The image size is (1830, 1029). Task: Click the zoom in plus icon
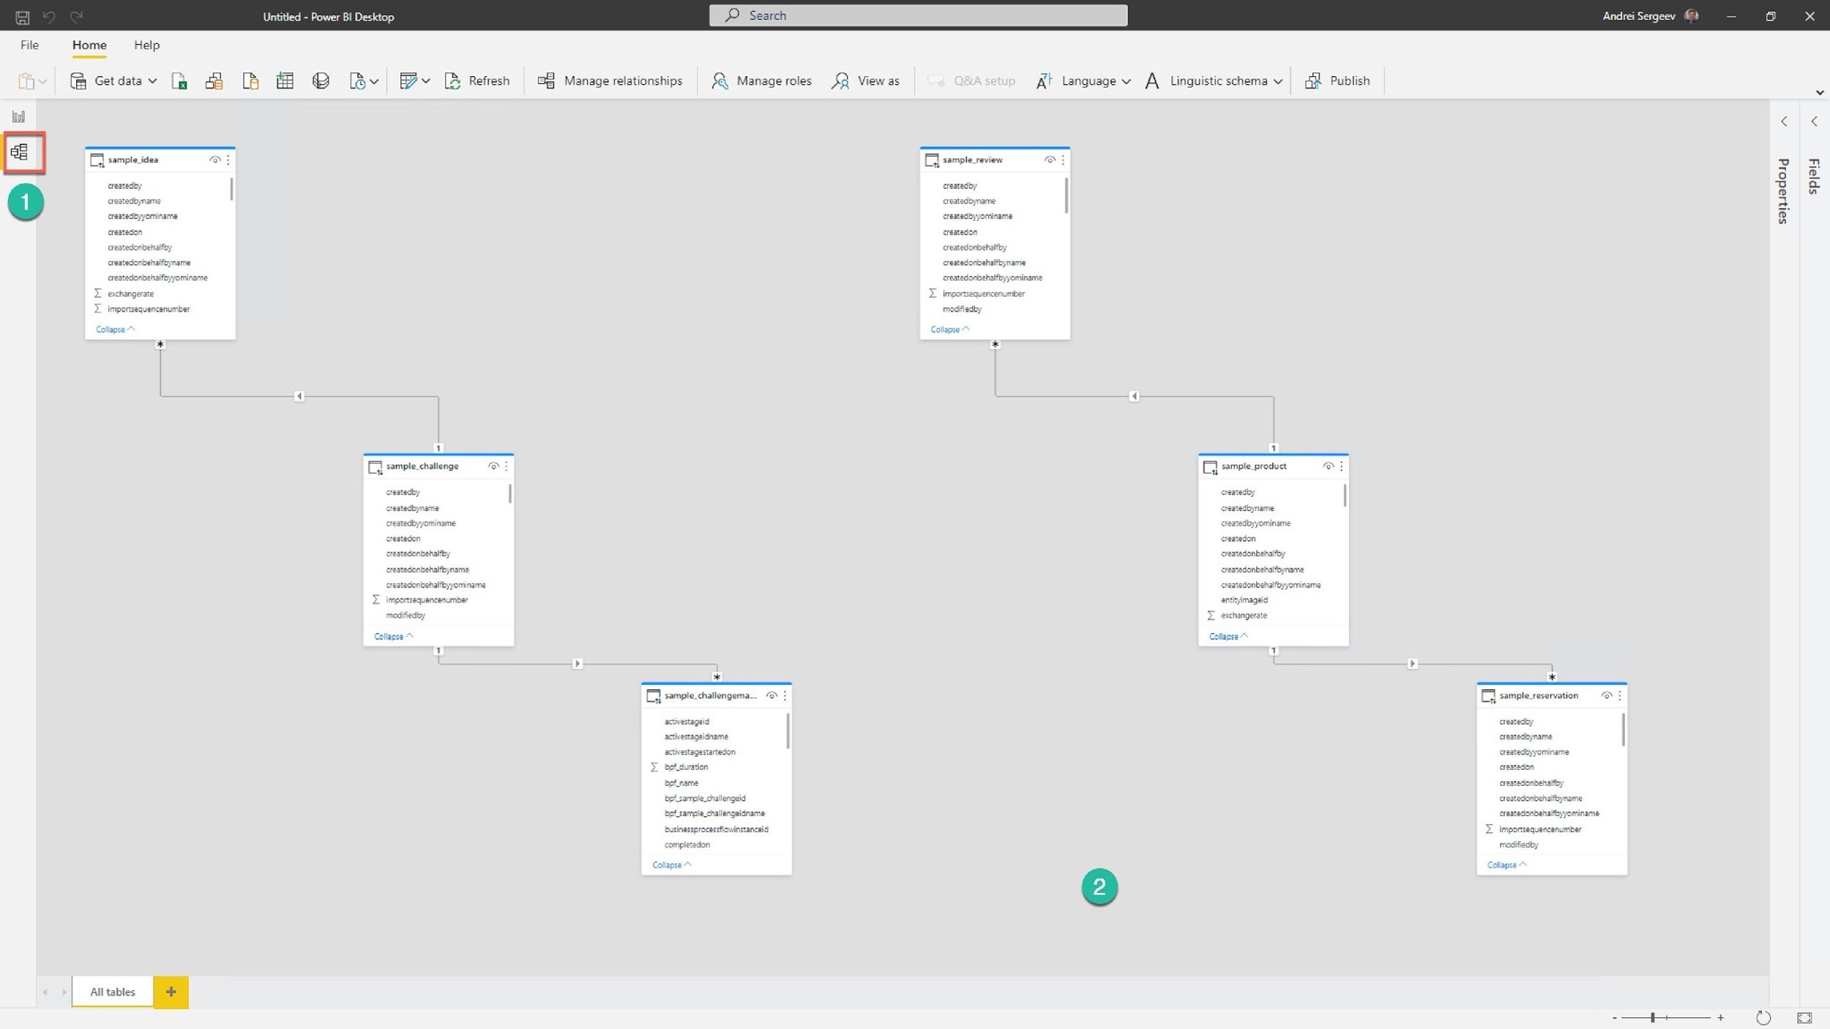click(1721, 1017)
